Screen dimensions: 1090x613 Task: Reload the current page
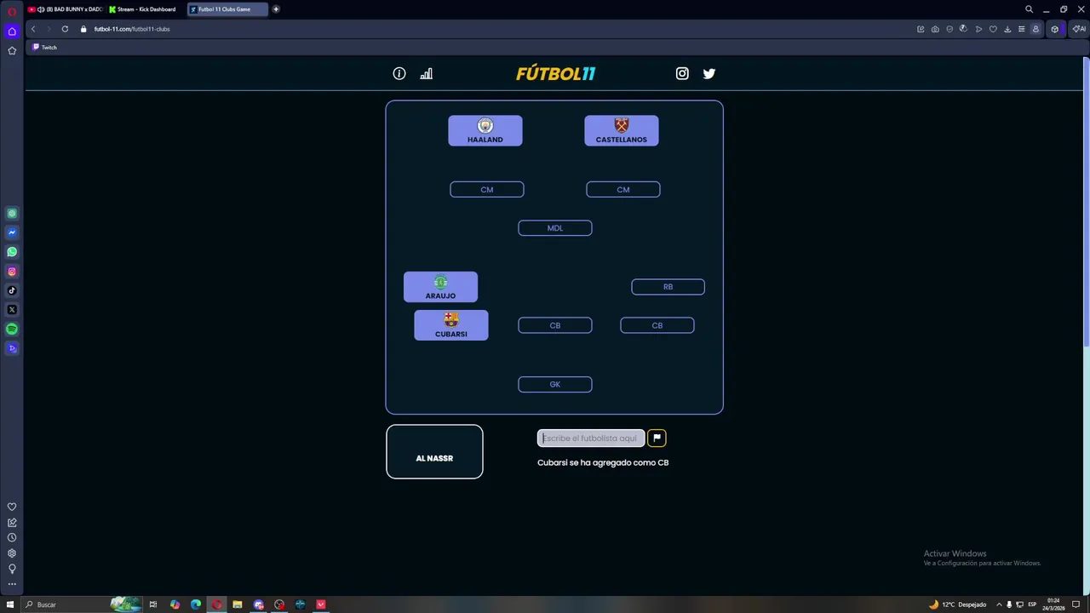point(65,29)
